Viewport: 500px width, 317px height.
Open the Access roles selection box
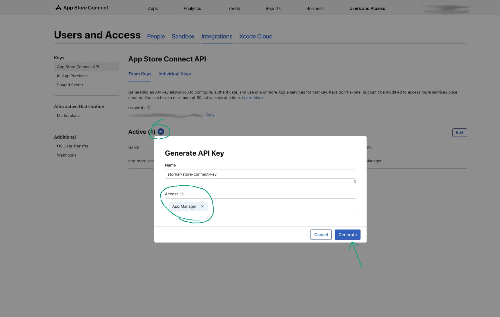(x=260, y=206)
